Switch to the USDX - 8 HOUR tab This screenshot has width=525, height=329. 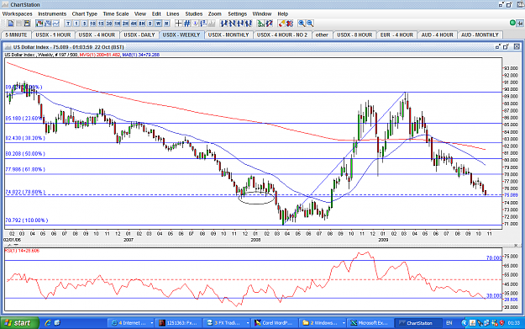(354, 34)
